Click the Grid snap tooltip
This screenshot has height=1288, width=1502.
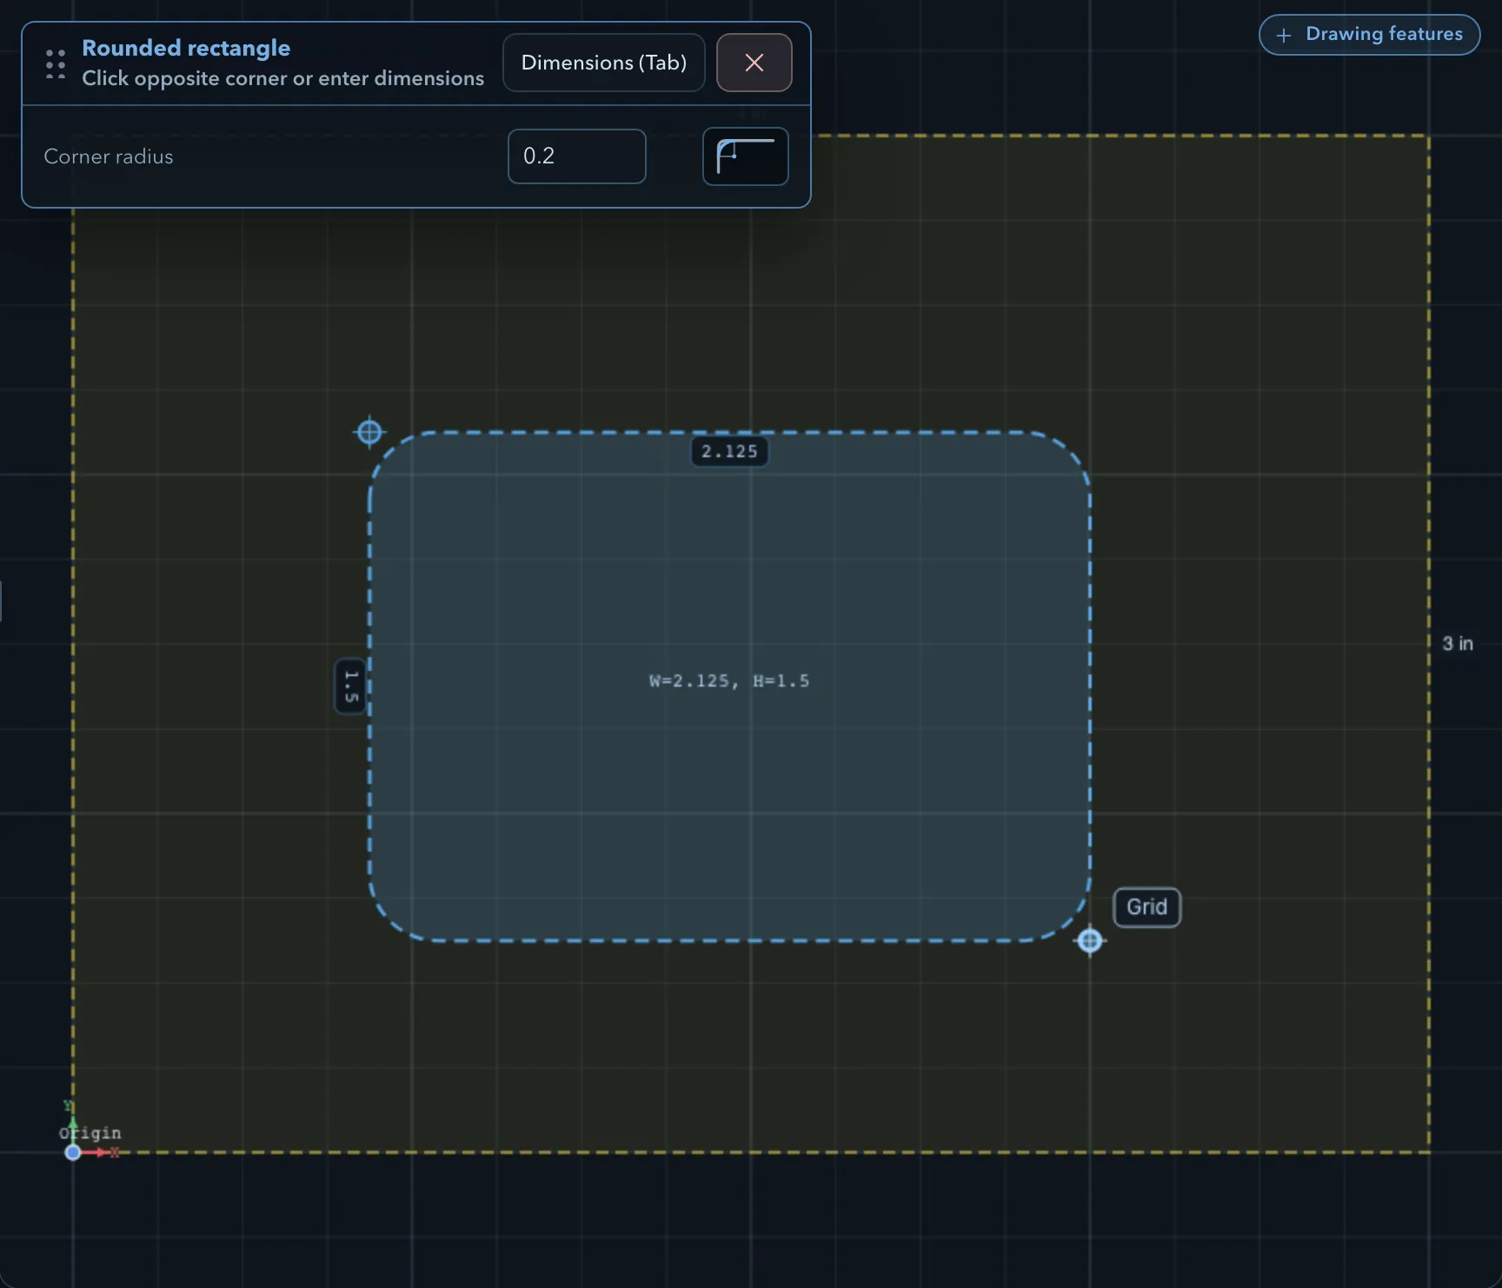pyautogui.click(x=1146, y=907)
